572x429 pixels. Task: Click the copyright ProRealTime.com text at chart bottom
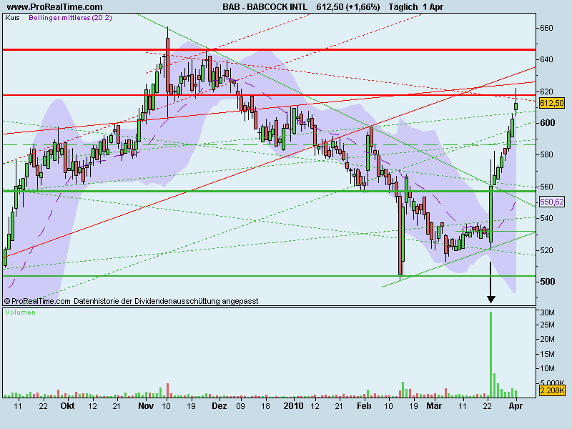point(37,302)
